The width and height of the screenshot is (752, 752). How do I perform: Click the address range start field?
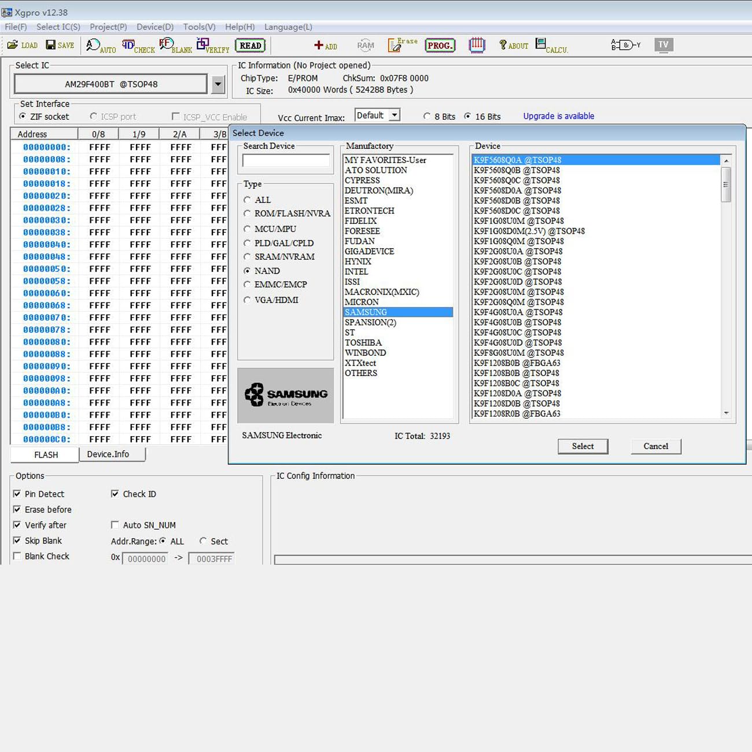tap(146, 559)
